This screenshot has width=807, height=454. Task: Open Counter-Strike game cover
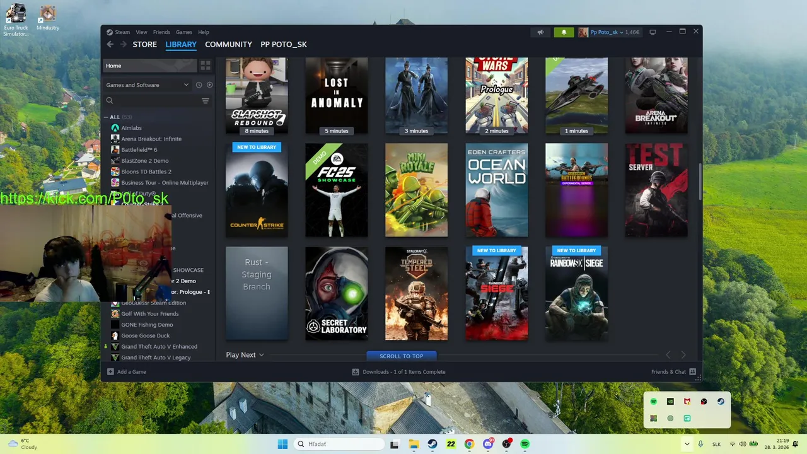[257, 190]
